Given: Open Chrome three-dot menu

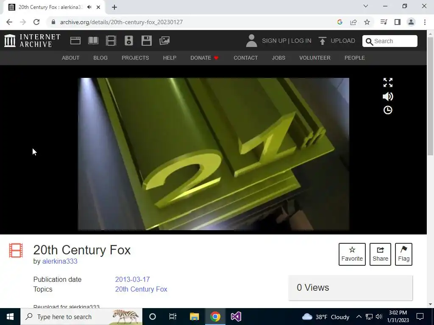Looking at the screenshot, I should (x=425, y=22).
